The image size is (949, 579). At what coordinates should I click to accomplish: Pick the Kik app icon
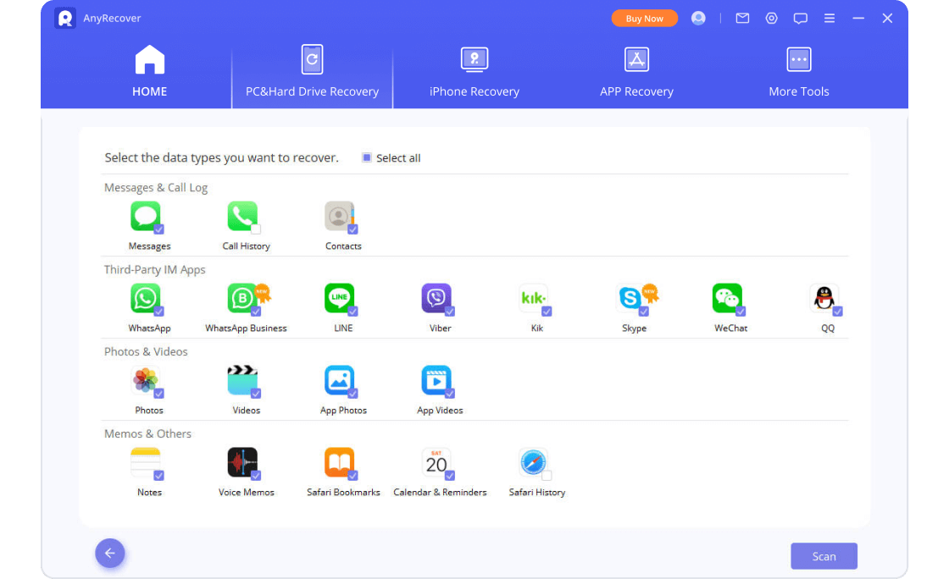point(533,298)
